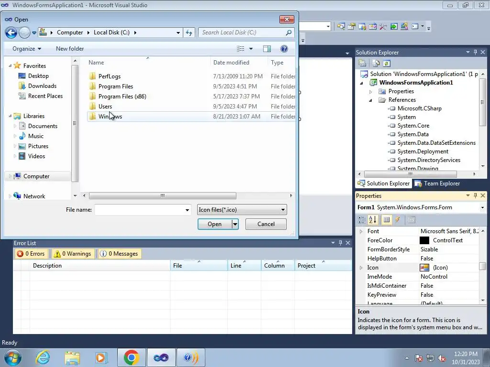Image resolution: width=490 pixels, height=367 pixels.
Task: Open dialog help with question mark icon
Action: tap(284, 49)
